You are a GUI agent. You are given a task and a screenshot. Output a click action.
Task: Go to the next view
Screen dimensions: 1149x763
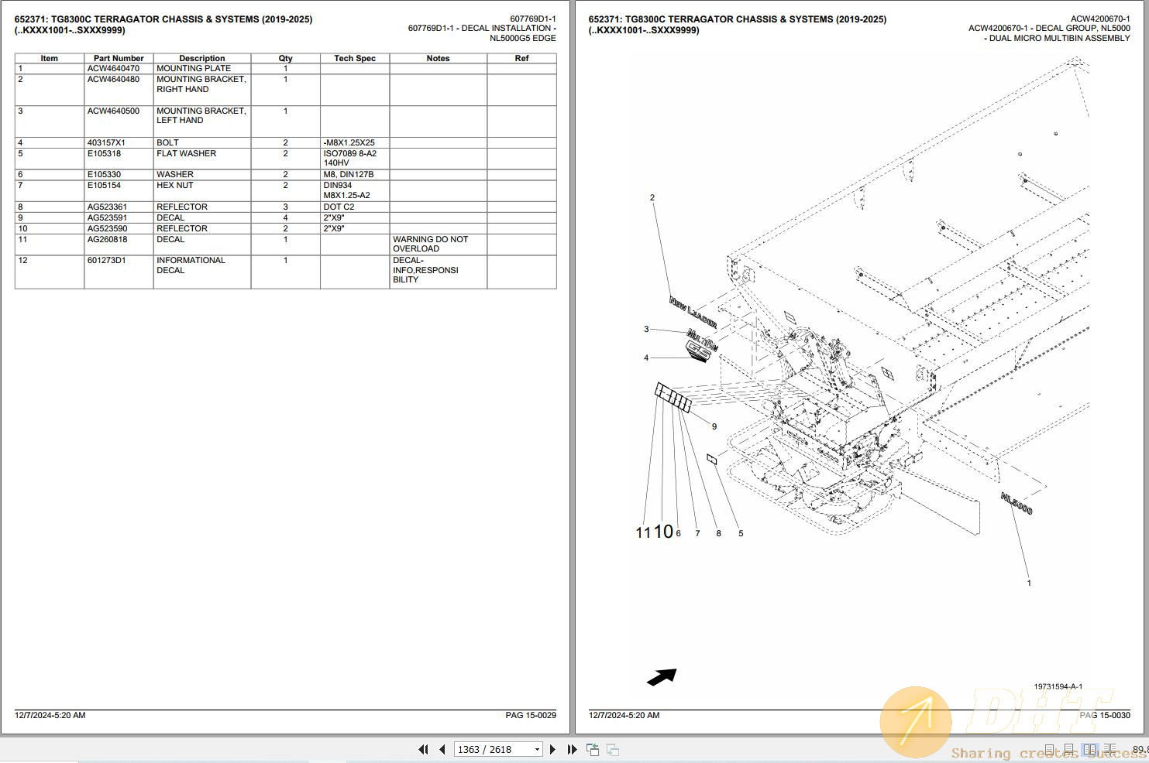[612, 749]
